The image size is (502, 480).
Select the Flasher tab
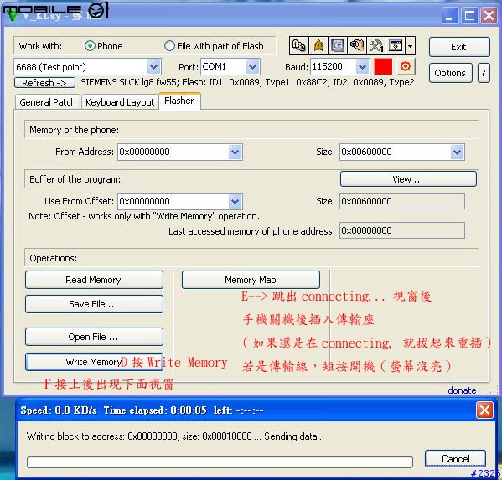tap(179, 101)
